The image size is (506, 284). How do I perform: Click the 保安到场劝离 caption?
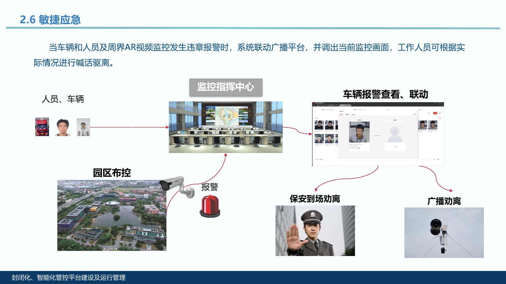[315, 199]
